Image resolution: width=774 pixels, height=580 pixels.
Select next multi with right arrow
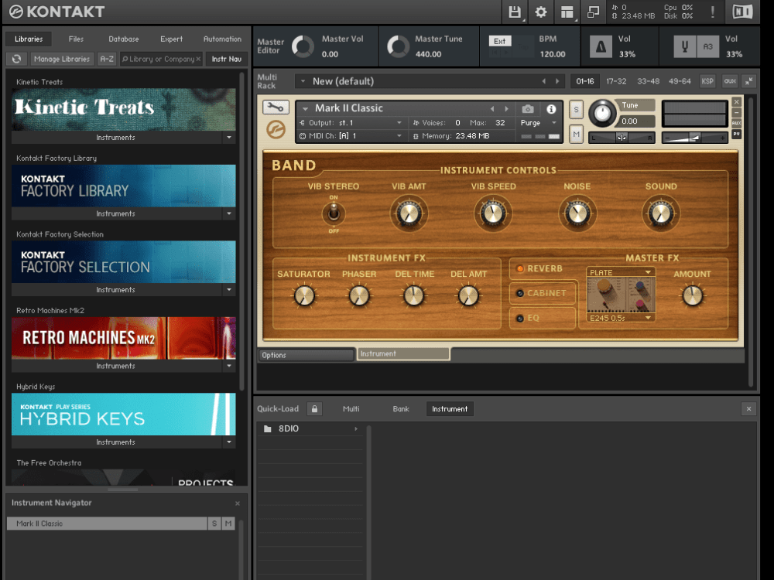[x=558, y=81]
